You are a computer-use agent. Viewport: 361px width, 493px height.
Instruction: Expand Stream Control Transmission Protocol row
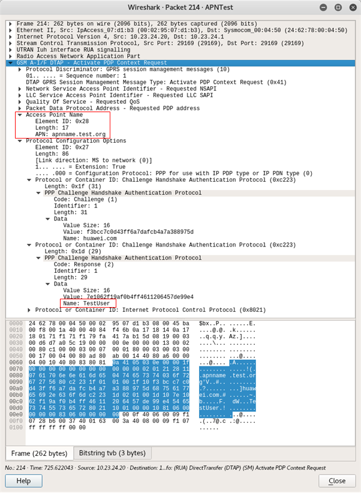pos(11,43)
